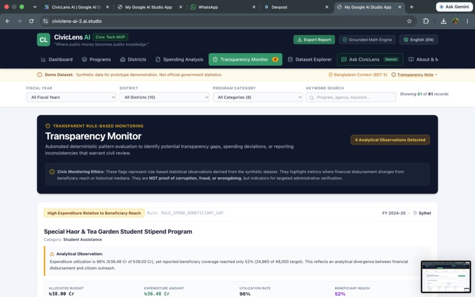Open the District dropdown
The width and height of the screenshot is (475, 297).
tap(164, 97)
